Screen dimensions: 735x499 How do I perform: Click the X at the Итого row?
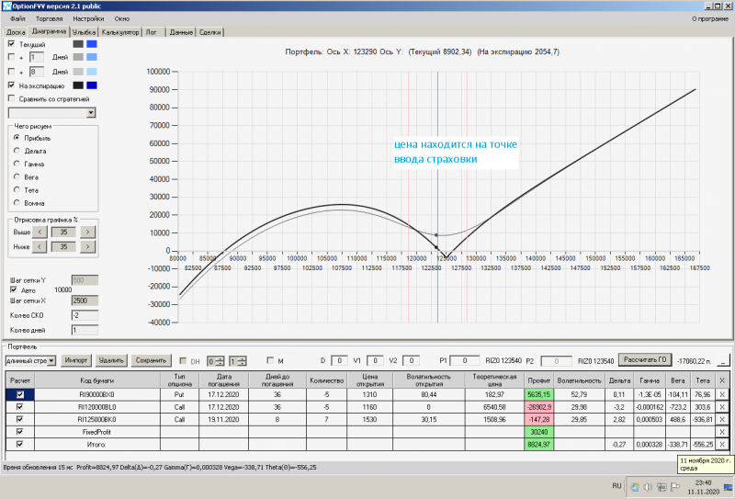pos(722,444)
